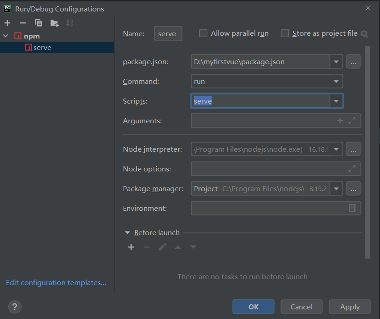Click the plus icon under Before launch
The image size is (380, 319).
click(x=131, y=247)
